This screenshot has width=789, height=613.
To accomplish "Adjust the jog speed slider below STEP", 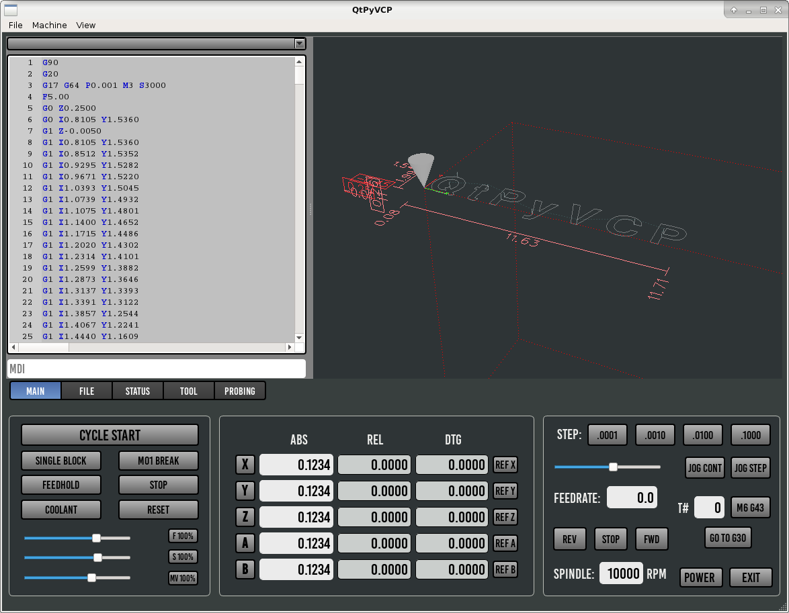I will coord(608,467).
